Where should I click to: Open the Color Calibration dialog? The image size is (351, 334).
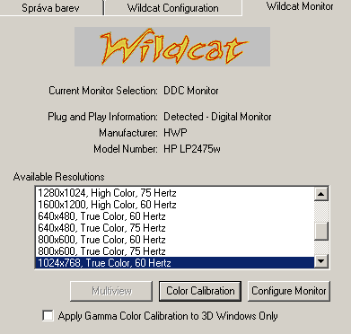[x=200, y=291]
